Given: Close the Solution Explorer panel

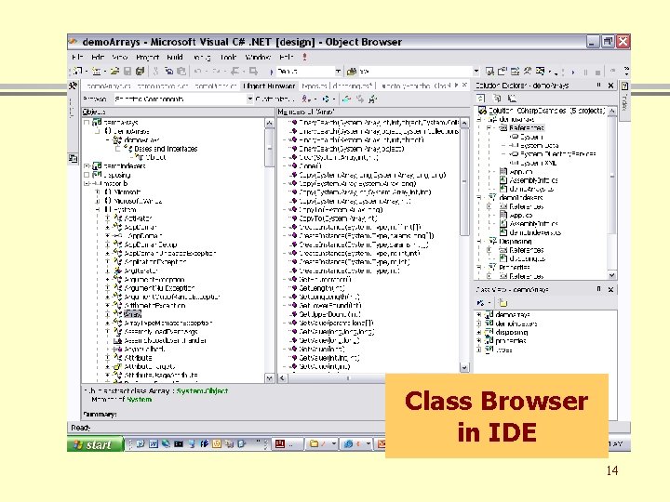Looking at the screenshot, I should coord(610,86).
